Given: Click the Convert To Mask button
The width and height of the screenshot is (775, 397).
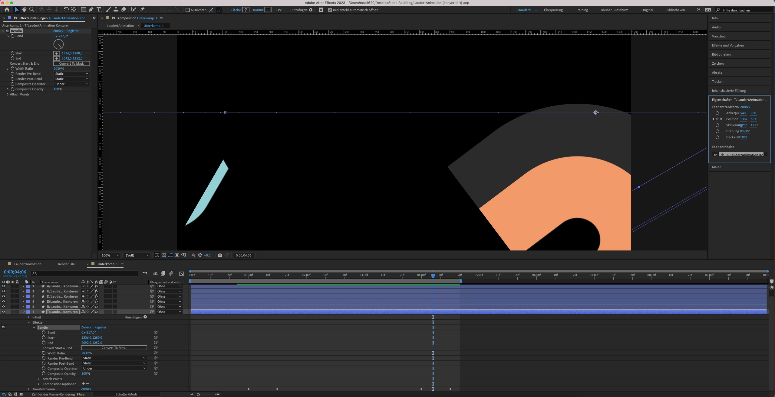Looking at the screenshot, I should (x=71, y=63).
